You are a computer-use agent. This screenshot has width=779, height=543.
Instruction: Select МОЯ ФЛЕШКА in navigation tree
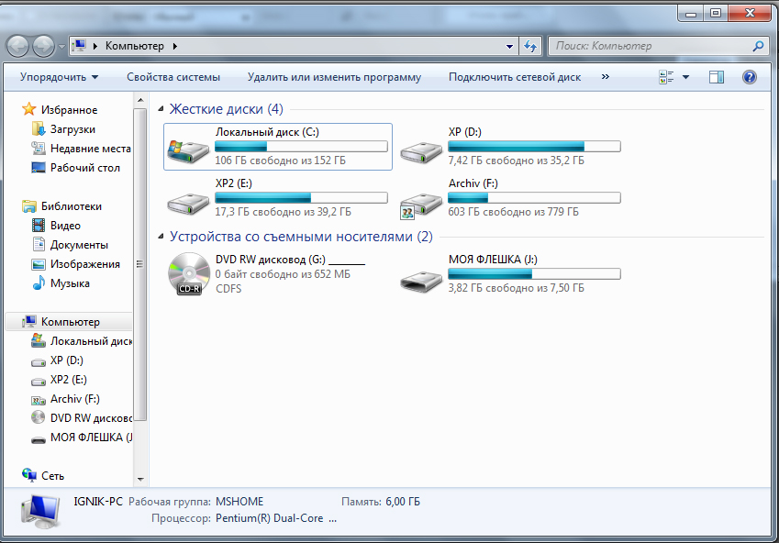[x=82, y=438]
